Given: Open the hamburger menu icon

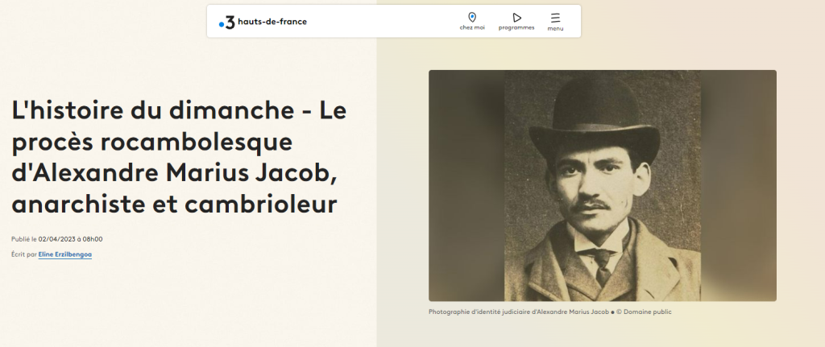Looking at the screenshot, I should 555,17.
